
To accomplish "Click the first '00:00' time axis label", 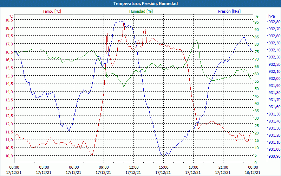I will pos(14,168).
